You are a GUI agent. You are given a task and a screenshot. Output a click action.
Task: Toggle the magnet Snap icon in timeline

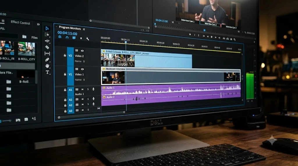67,37
